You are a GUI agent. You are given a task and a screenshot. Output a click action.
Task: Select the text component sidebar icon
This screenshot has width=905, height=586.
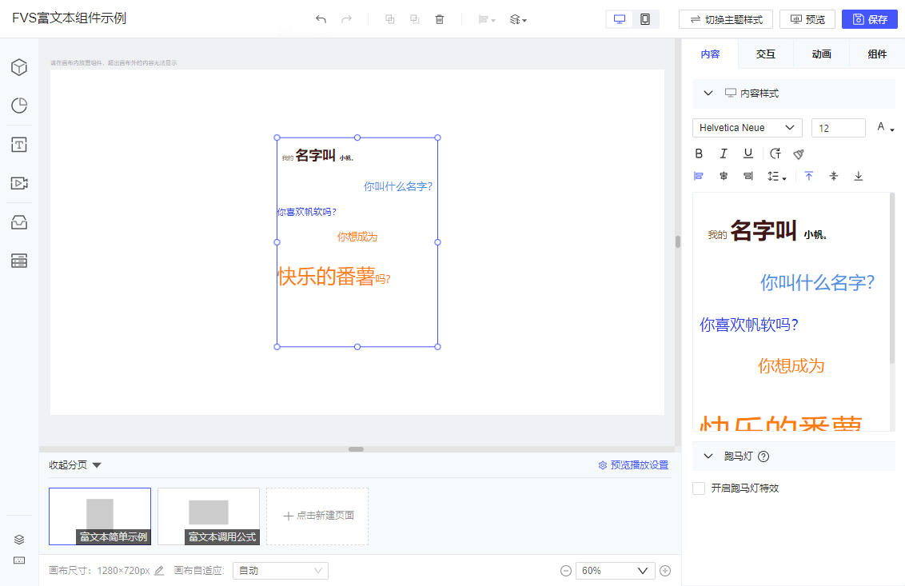tap(19, 145)
